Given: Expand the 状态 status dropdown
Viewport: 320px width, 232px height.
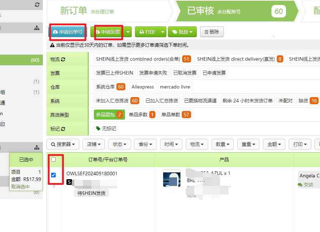Looking at the screenshot, I should tap(119, 144).
